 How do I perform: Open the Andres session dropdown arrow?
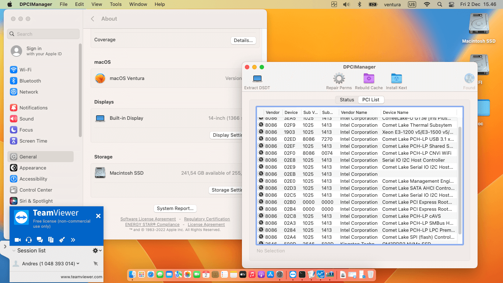tap(78, 263)
